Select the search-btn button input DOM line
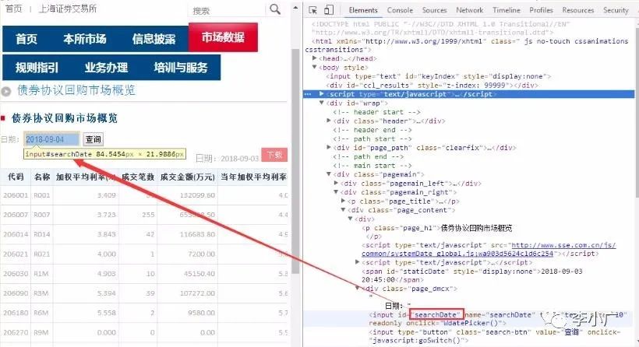The width and height of the screenshot is (639, 347). (495, 336)
